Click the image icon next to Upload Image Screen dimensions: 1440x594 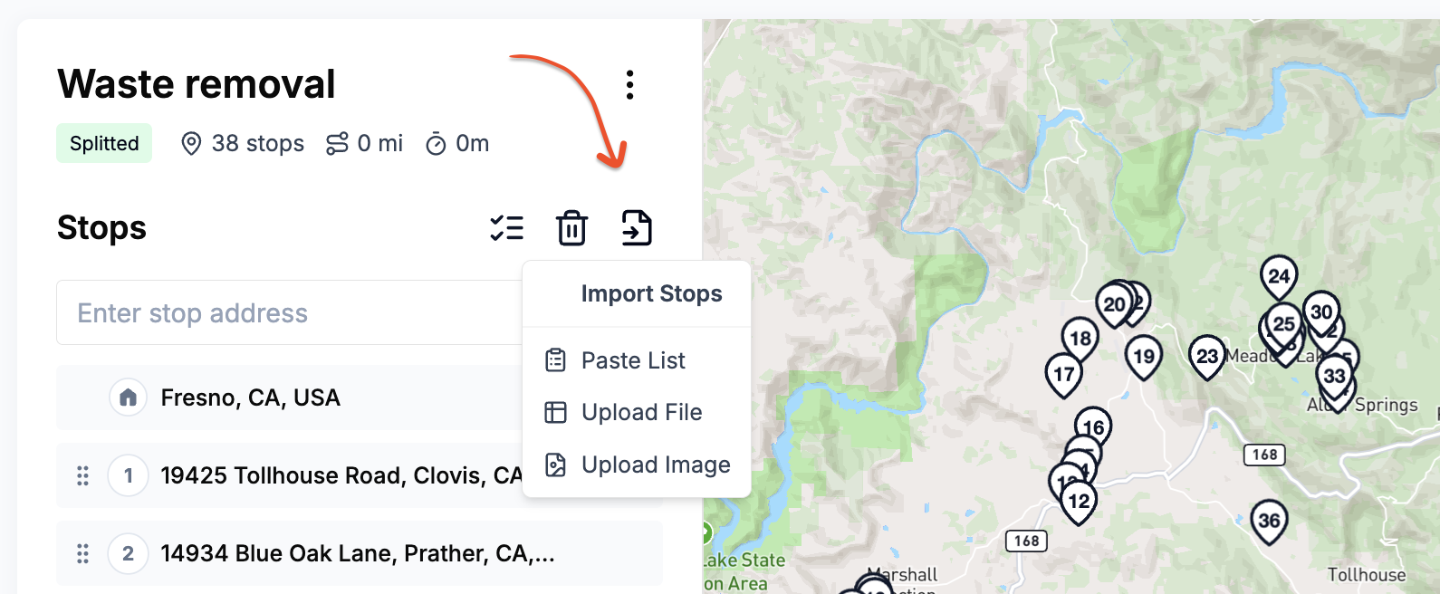point(554,465)
